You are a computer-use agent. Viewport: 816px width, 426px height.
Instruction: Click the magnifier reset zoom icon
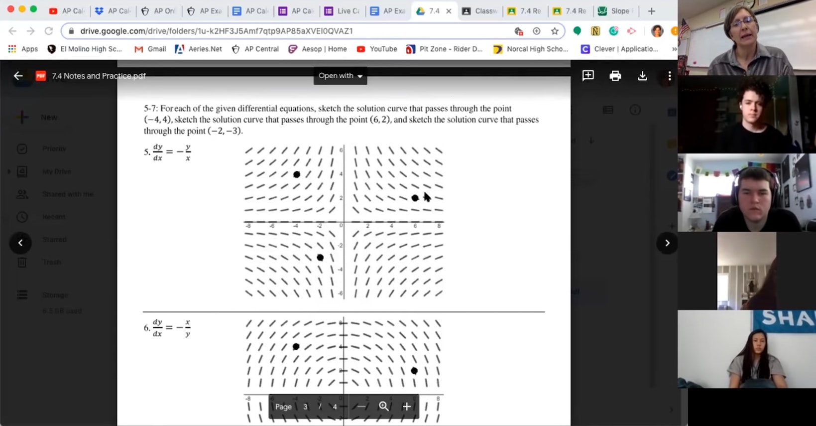[x=384, y=407]
